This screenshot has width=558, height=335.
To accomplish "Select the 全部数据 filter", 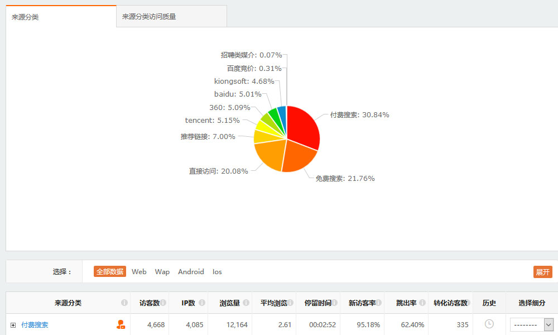I will (109, 272).
